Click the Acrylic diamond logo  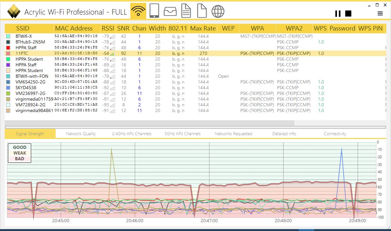14,12
